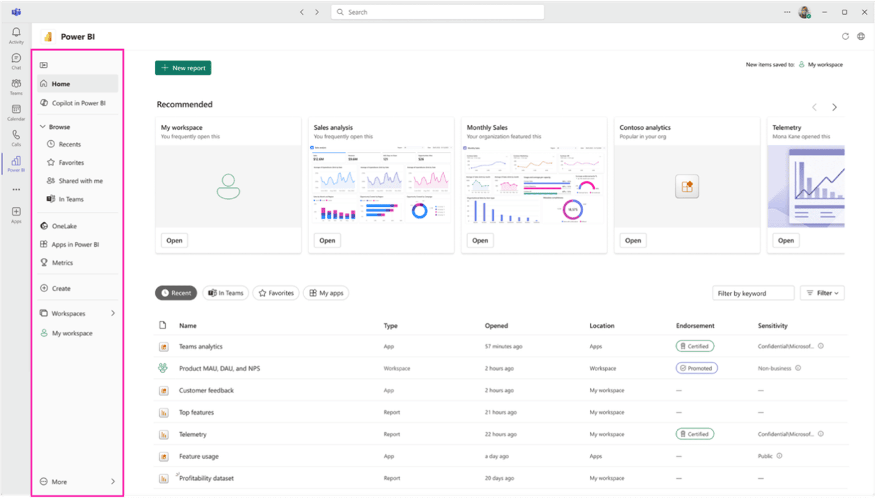Expand the Workspaces flyout
875x499 pixels.
(113, 313)
